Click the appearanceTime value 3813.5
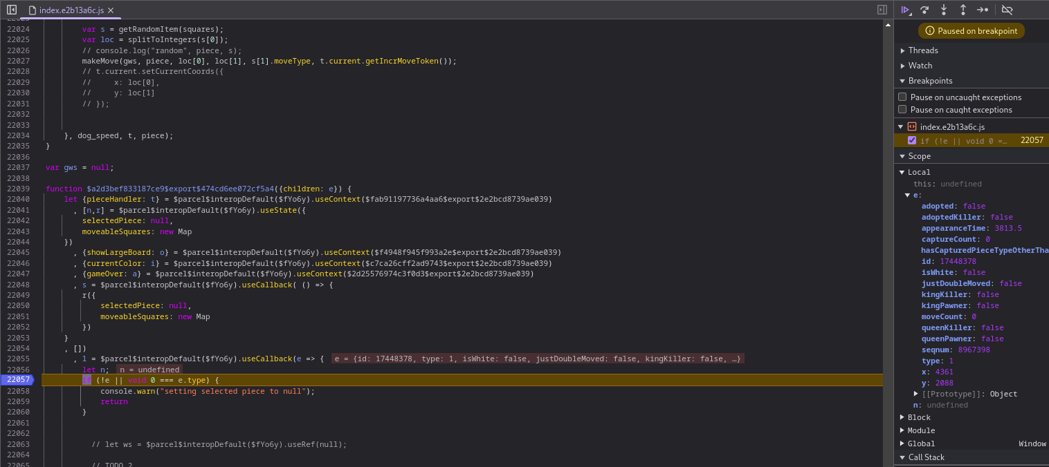Image resolution: width=1049 pixels, height=467 pixels. [x=1008, y=228]
